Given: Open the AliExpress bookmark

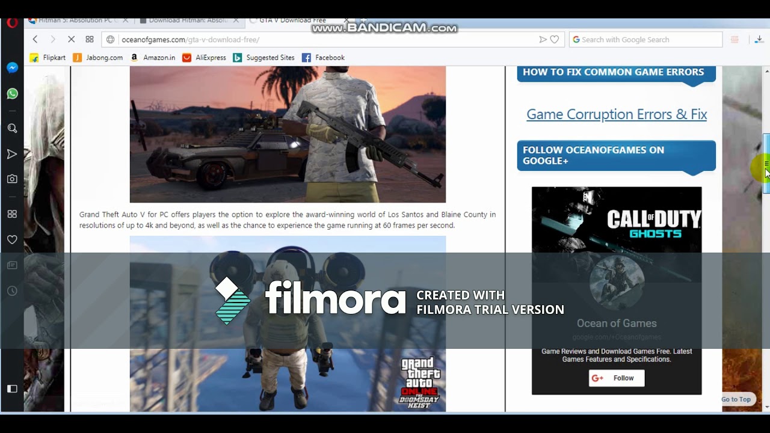Looking at the screenshot, I should tap(204, 58).
